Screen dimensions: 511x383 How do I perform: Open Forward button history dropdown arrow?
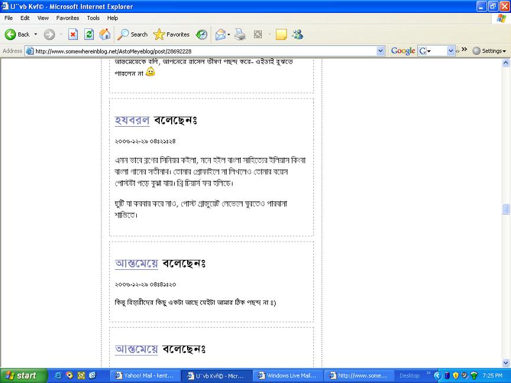[61, 34]
